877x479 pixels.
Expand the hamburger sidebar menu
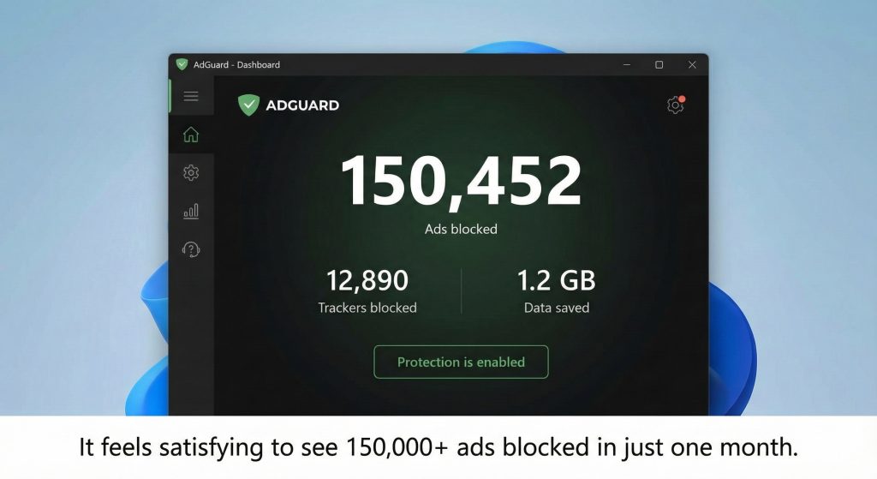[x=191, y=96]
